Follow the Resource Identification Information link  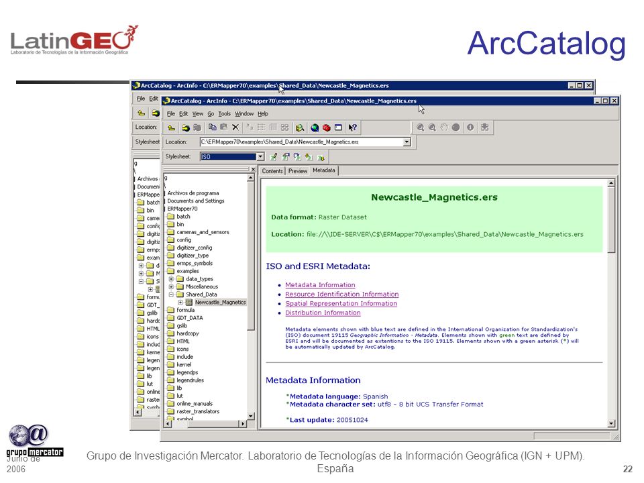tap(342, 294)
